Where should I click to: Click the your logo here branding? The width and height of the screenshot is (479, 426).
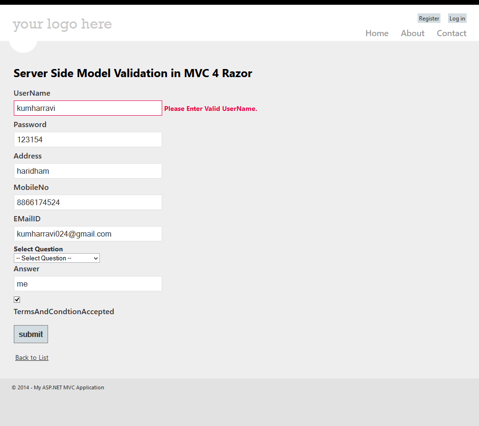[62, 24]
